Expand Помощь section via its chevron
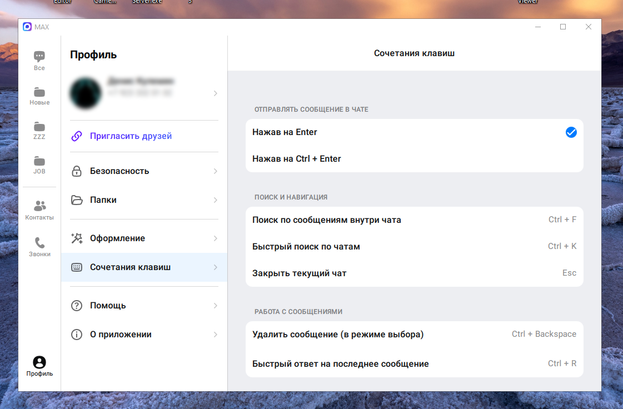 215,306
